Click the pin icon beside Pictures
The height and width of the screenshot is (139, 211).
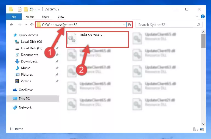57,75
